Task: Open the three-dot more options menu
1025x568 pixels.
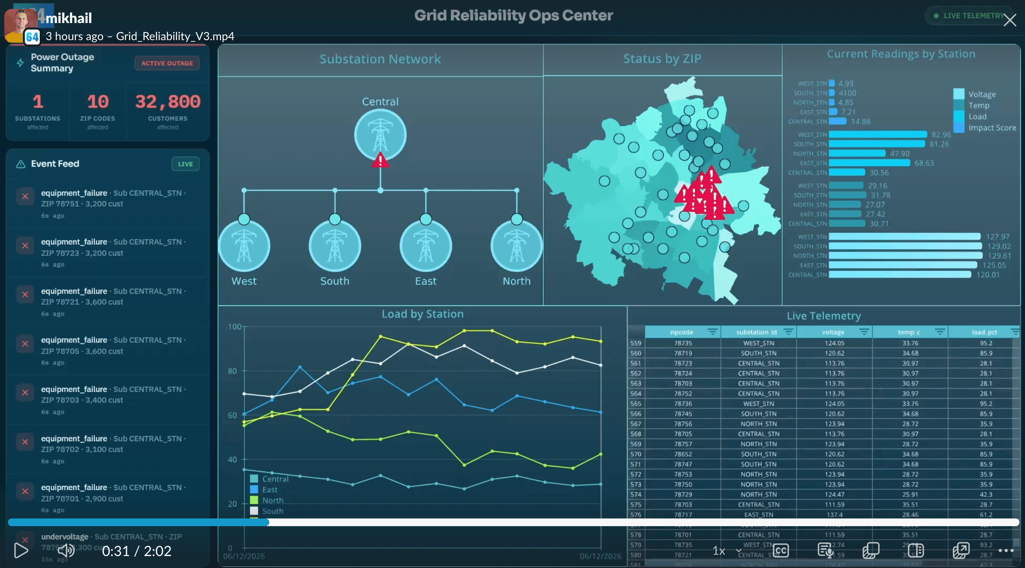Action: pyautogui.click(x=1006, y=550)
